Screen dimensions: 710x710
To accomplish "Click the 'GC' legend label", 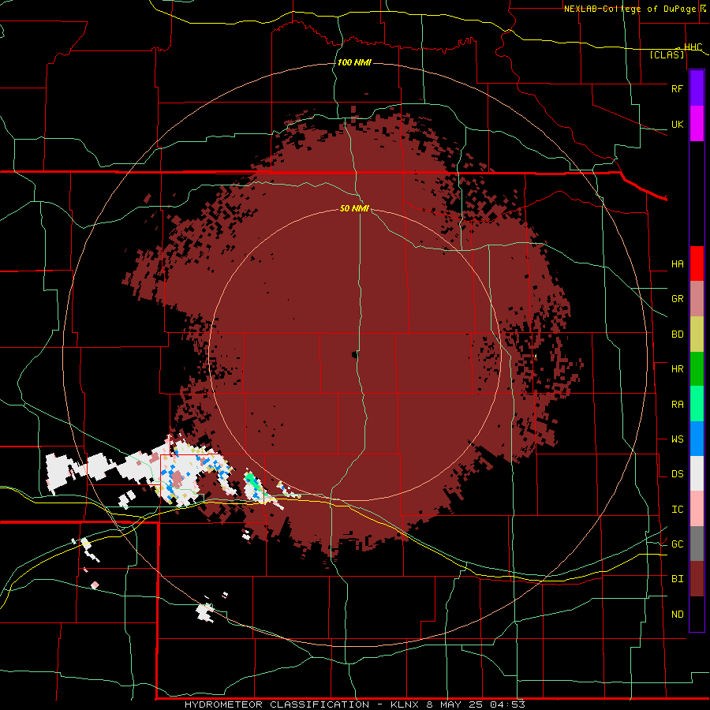I will [x=677, y=544].
